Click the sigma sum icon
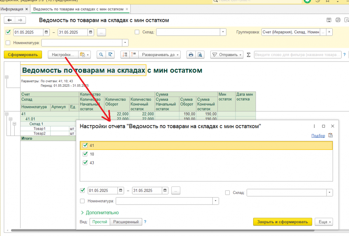This screenshot has height=236, width=349. point(248,55)
